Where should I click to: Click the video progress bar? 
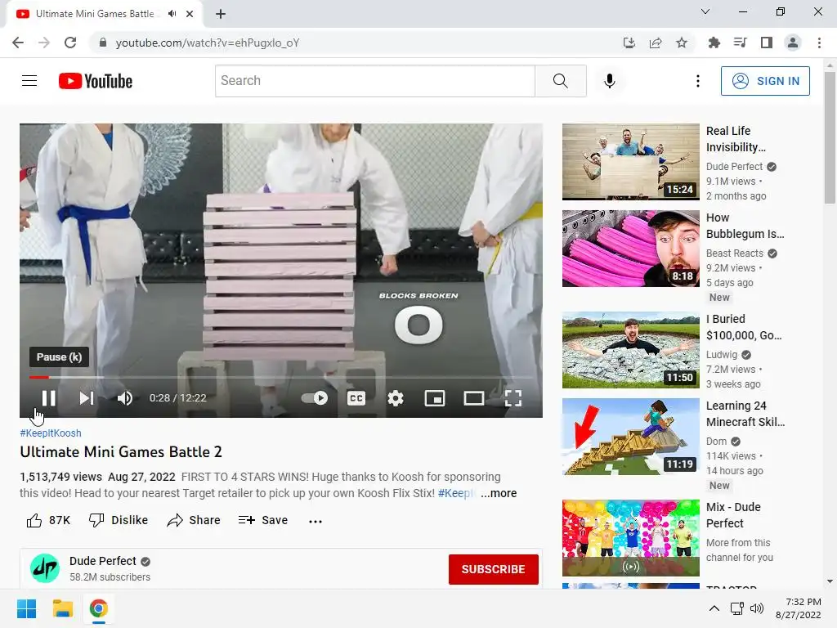pyautogui.click(x=281, y=377)
